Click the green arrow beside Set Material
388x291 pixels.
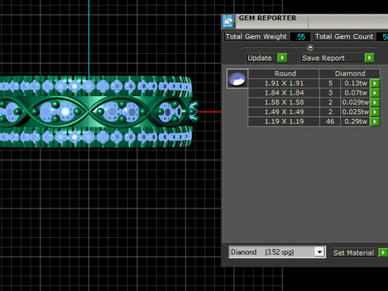(383, 253)
